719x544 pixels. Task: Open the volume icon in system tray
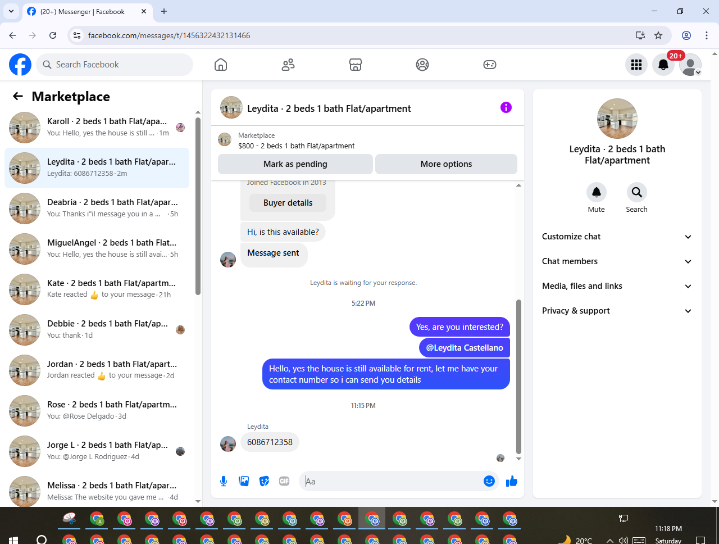click(624, 541)
